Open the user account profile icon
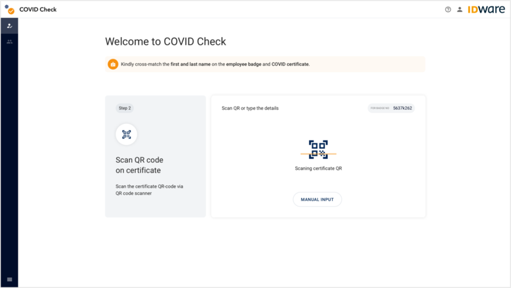The height and width of the screenshot is (288, 511). 459,10
